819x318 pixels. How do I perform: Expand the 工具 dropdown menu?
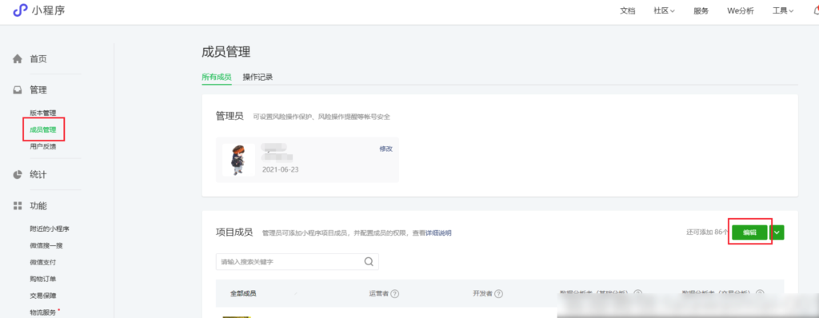pos(783,11)
